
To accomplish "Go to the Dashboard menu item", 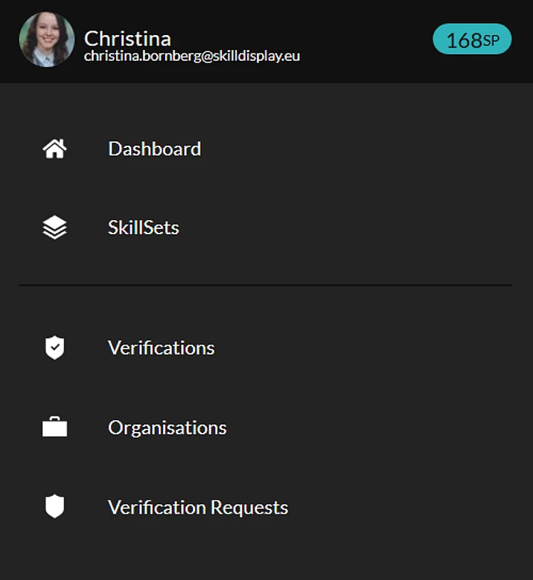I will point(154,149).
